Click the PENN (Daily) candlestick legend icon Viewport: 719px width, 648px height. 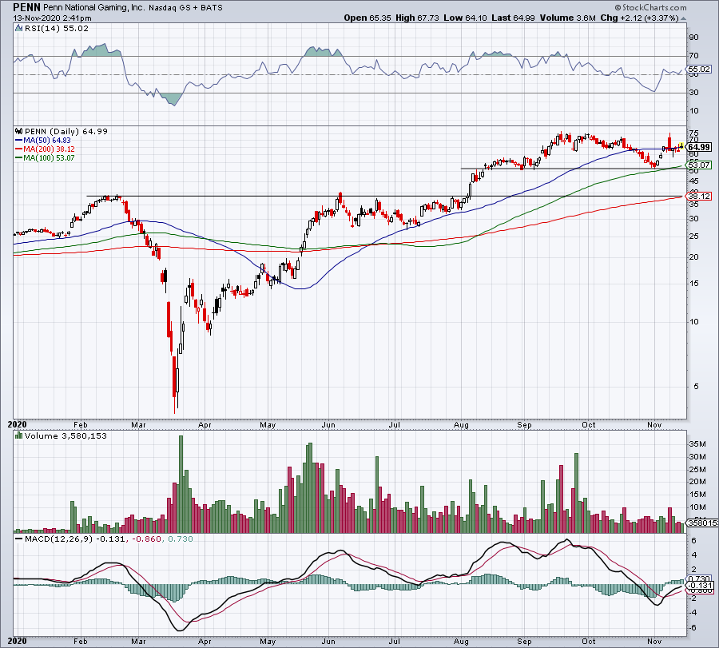(19, 131)
